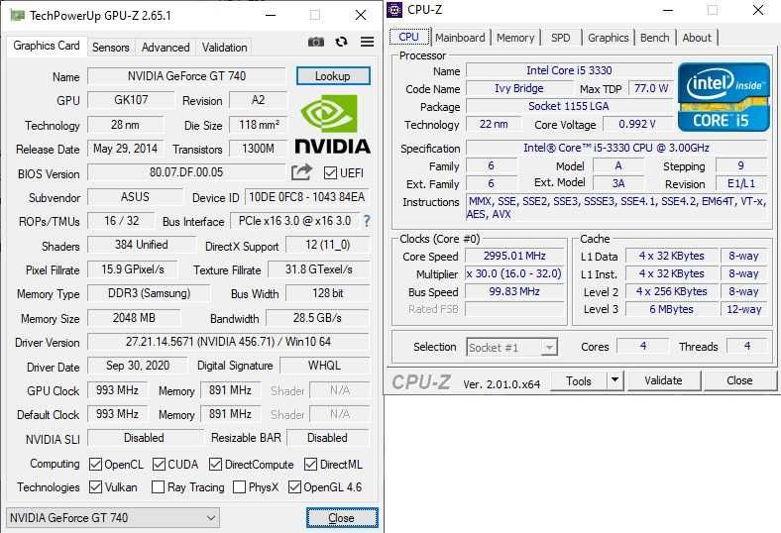Click the Core Voltage value 0.992 V
The width and height of the screenshot is (781, 533).
pyautogui.click(x=637, y=124)
